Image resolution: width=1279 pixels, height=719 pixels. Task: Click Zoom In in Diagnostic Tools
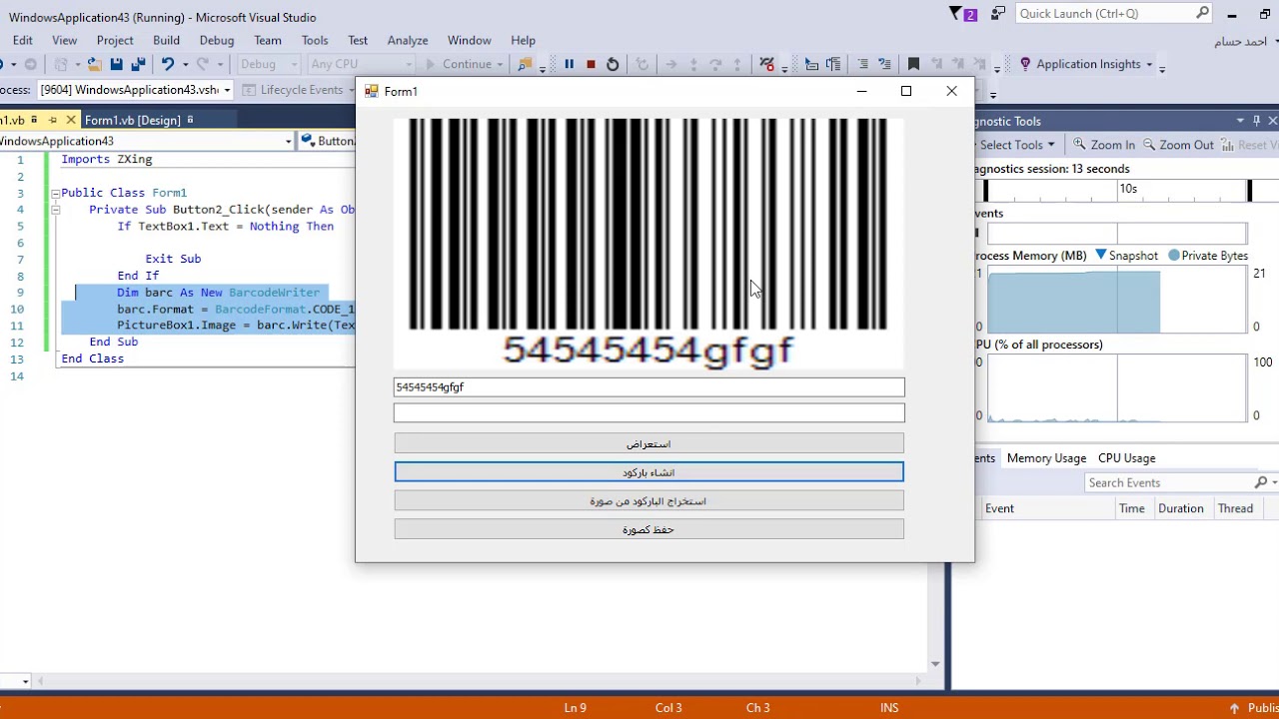(x=1104, y=145)
